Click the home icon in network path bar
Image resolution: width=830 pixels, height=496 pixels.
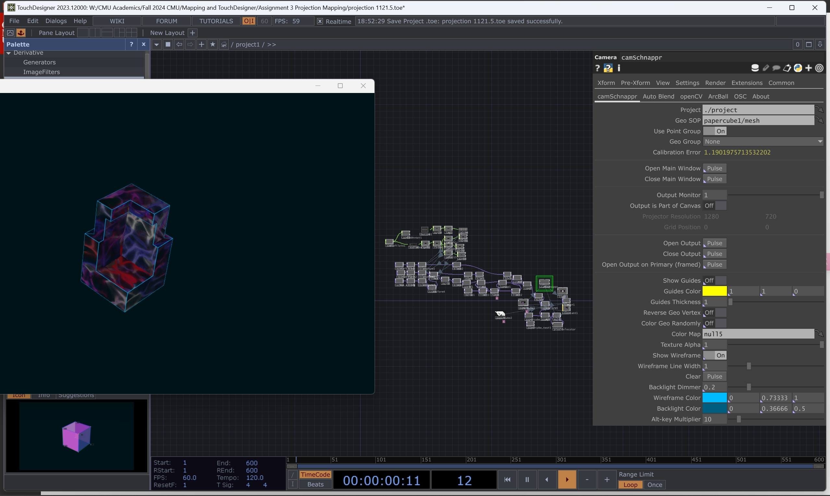pyautogui.click(x=224, y=44)
